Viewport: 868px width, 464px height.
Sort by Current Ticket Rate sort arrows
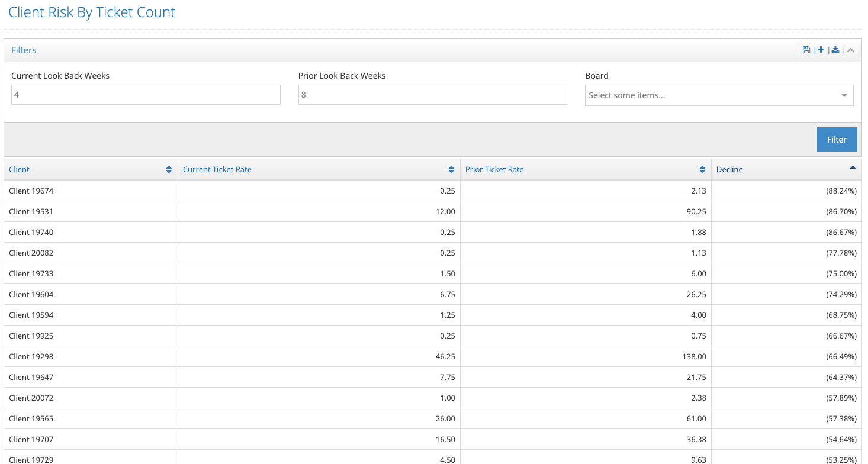tap(452, 170)
